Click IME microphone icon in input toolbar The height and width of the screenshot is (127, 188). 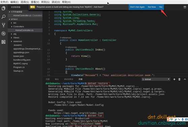[183, 119]
